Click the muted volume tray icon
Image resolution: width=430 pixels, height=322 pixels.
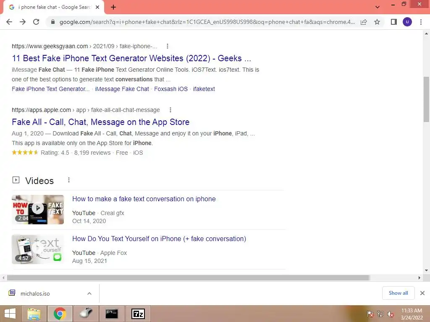click(391, 314)
